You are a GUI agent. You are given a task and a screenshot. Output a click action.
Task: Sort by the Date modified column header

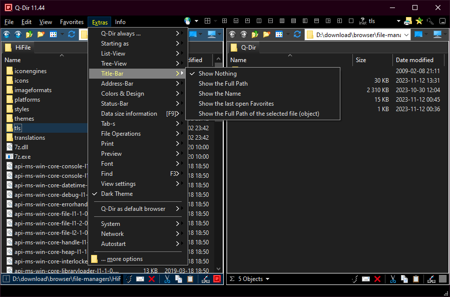coord(414,60)
